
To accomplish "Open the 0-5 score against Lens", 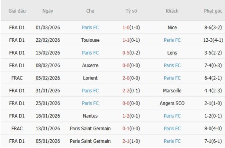I will point(127,53).
